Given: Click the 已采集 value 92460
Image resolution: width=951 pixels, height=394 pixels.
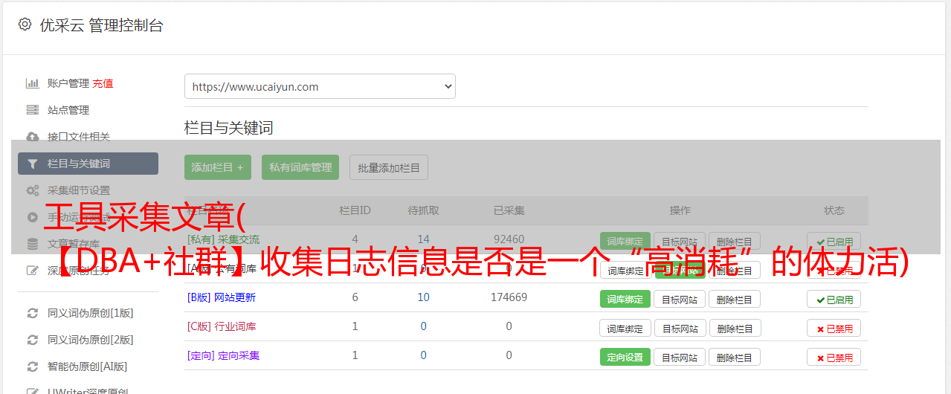Looking at the screenshot, I should pos(509,239).
